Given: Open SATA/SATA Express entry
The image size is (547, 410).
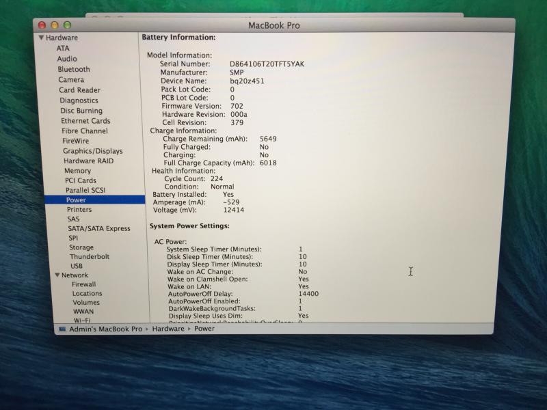Looking at the screenshot, I should click(x=99, y=228).
